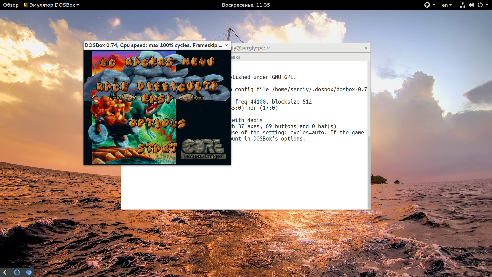
Task: Open the Обзор activities overview
Action: [x=11, y=5]
